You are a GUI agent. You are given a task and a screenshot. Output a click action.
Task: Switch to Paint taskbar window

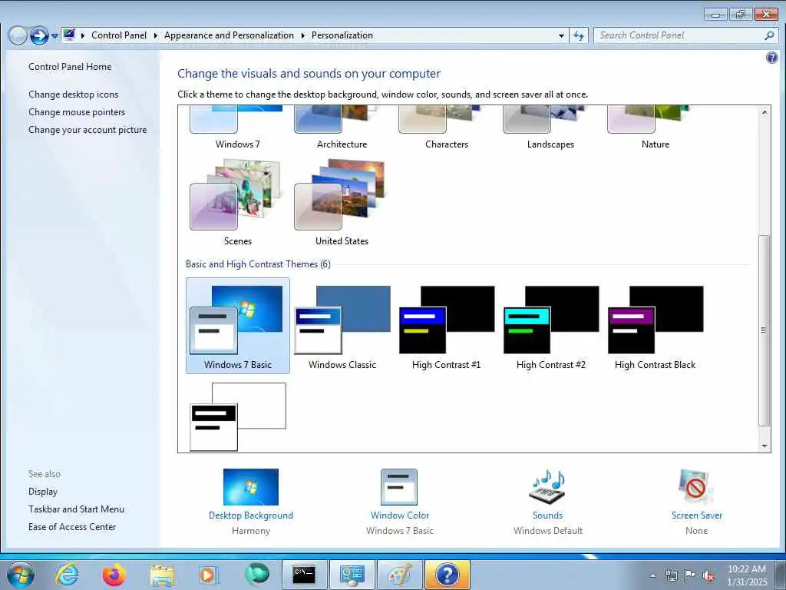pyautogui.click(x=399, y=575)
